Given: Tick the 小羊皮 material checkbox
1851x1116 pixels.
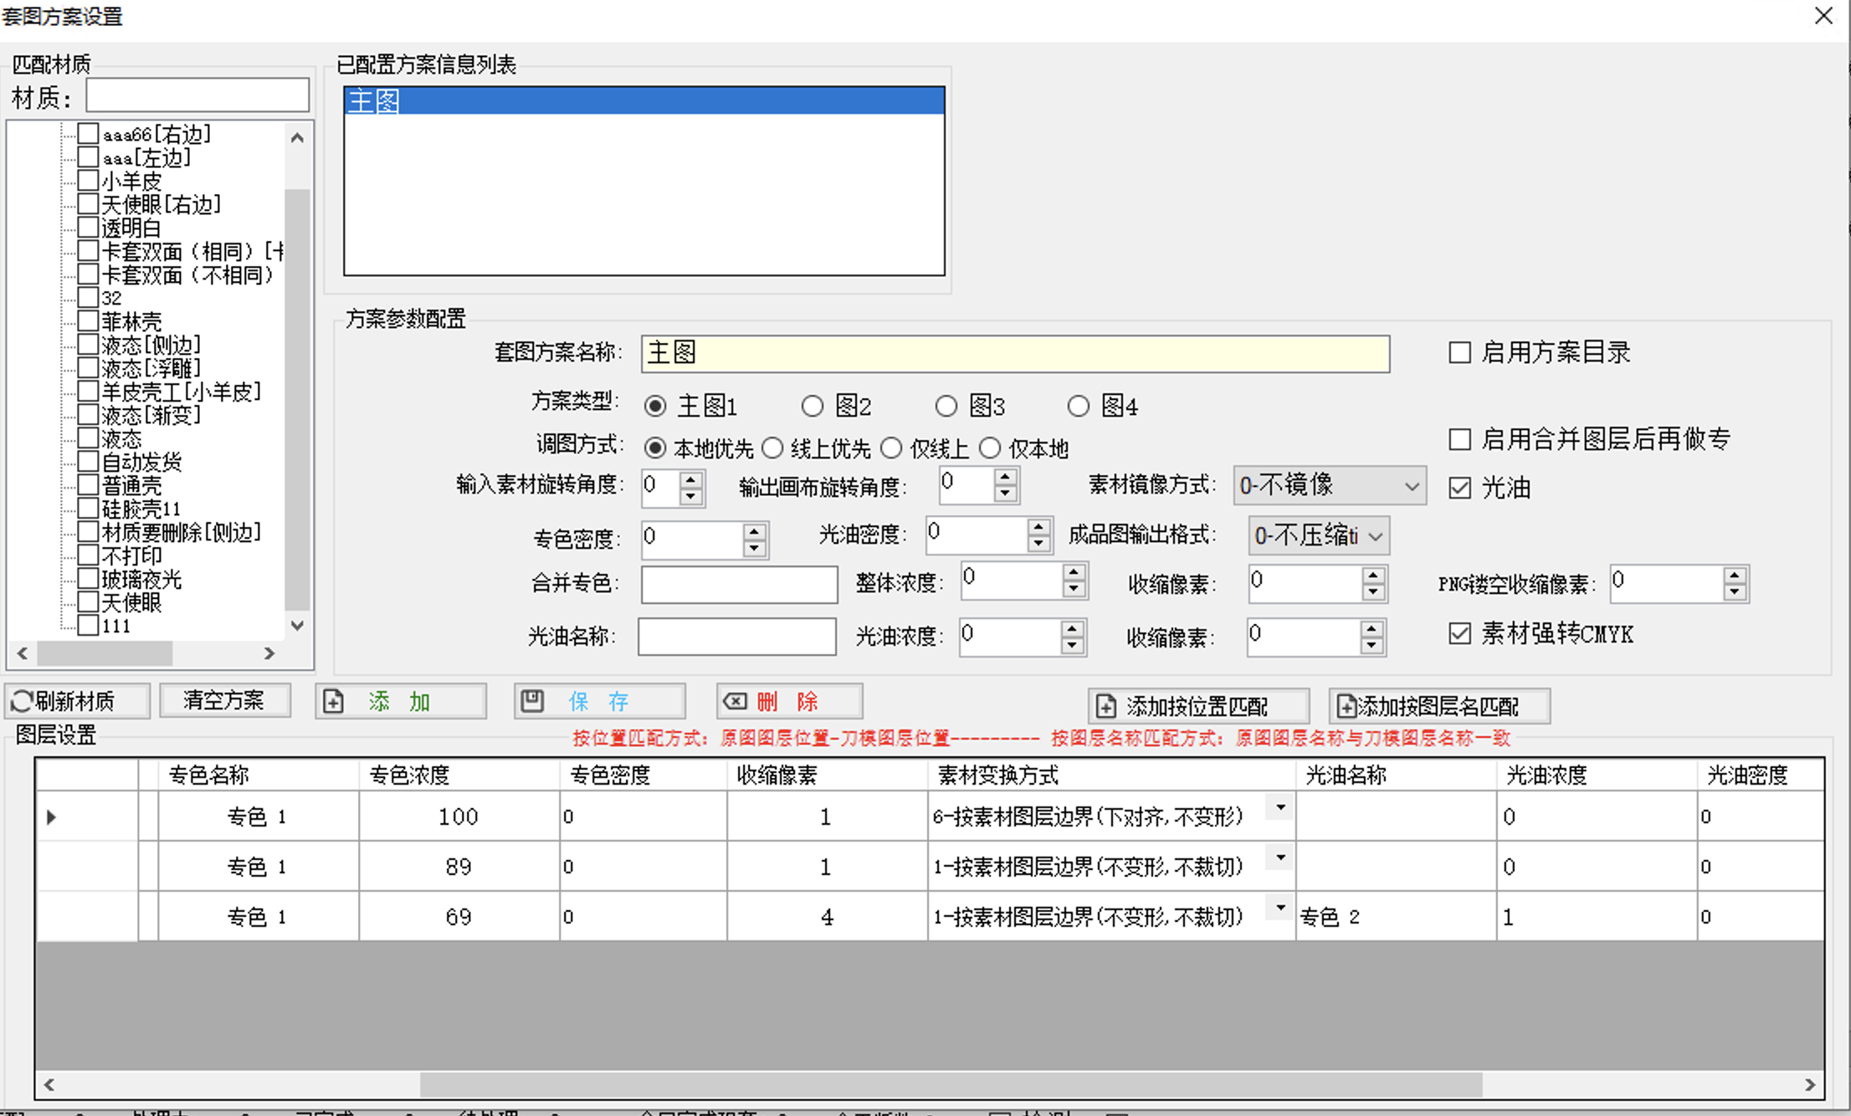Looking at the screenshot, I should point(89,181).
